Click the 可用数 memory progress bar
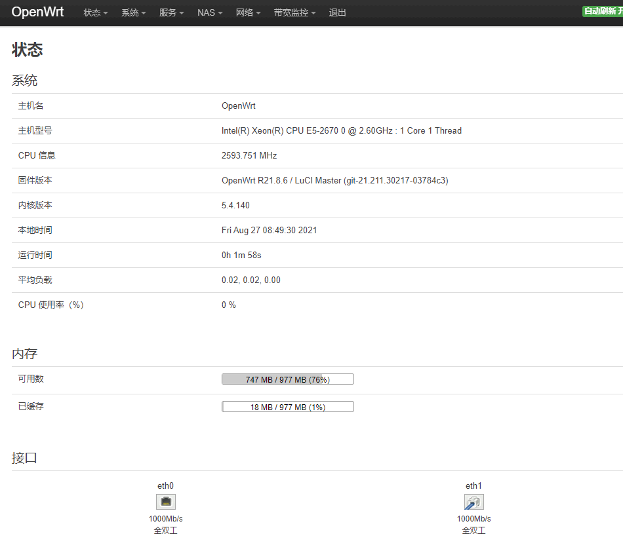Viewport: 623px width, 551px height. click(288, 379)
